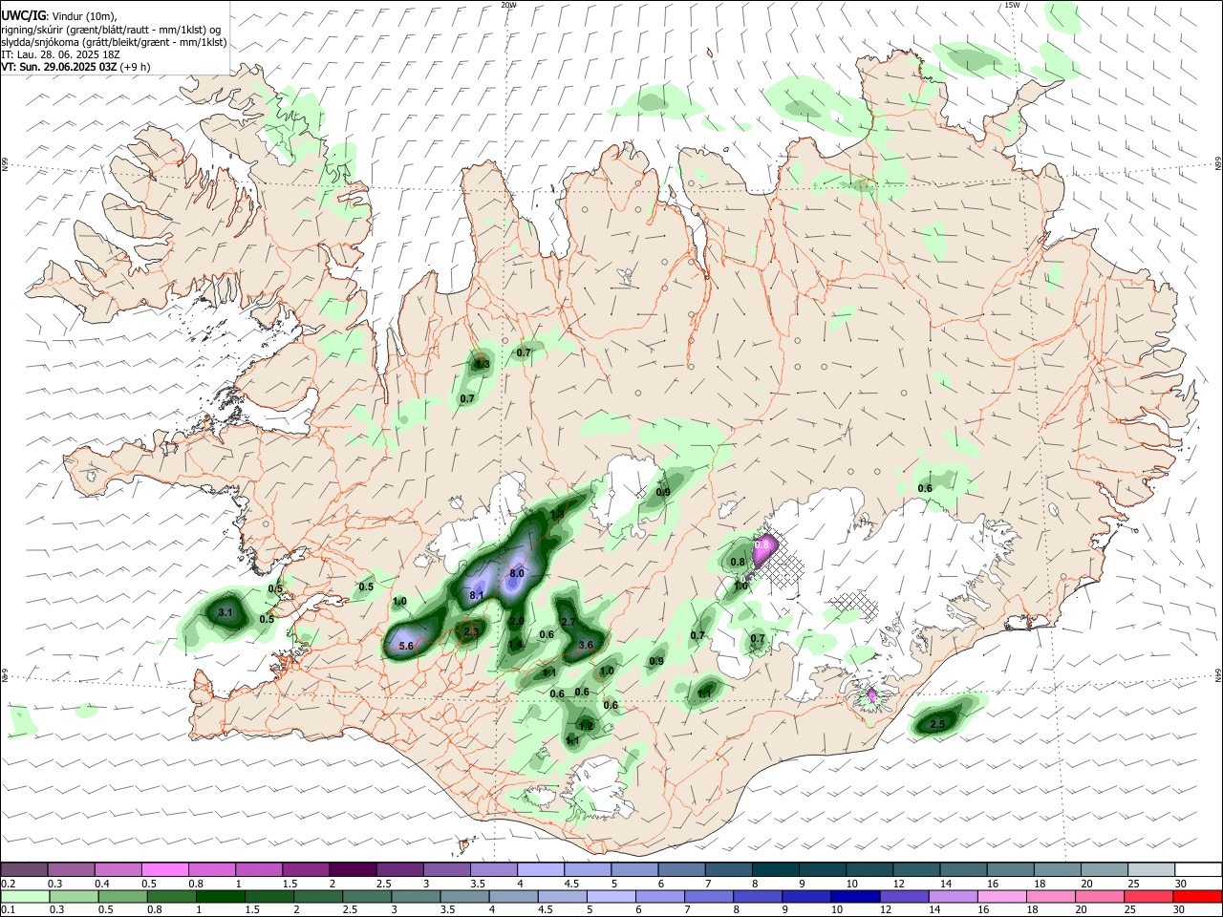Click the navy blue 10 swatch in the lower legend row

[x=854, y=896]
